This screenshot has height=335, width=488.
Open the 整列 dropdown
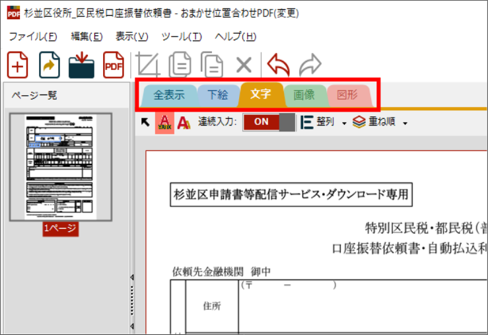pos(324,122)
